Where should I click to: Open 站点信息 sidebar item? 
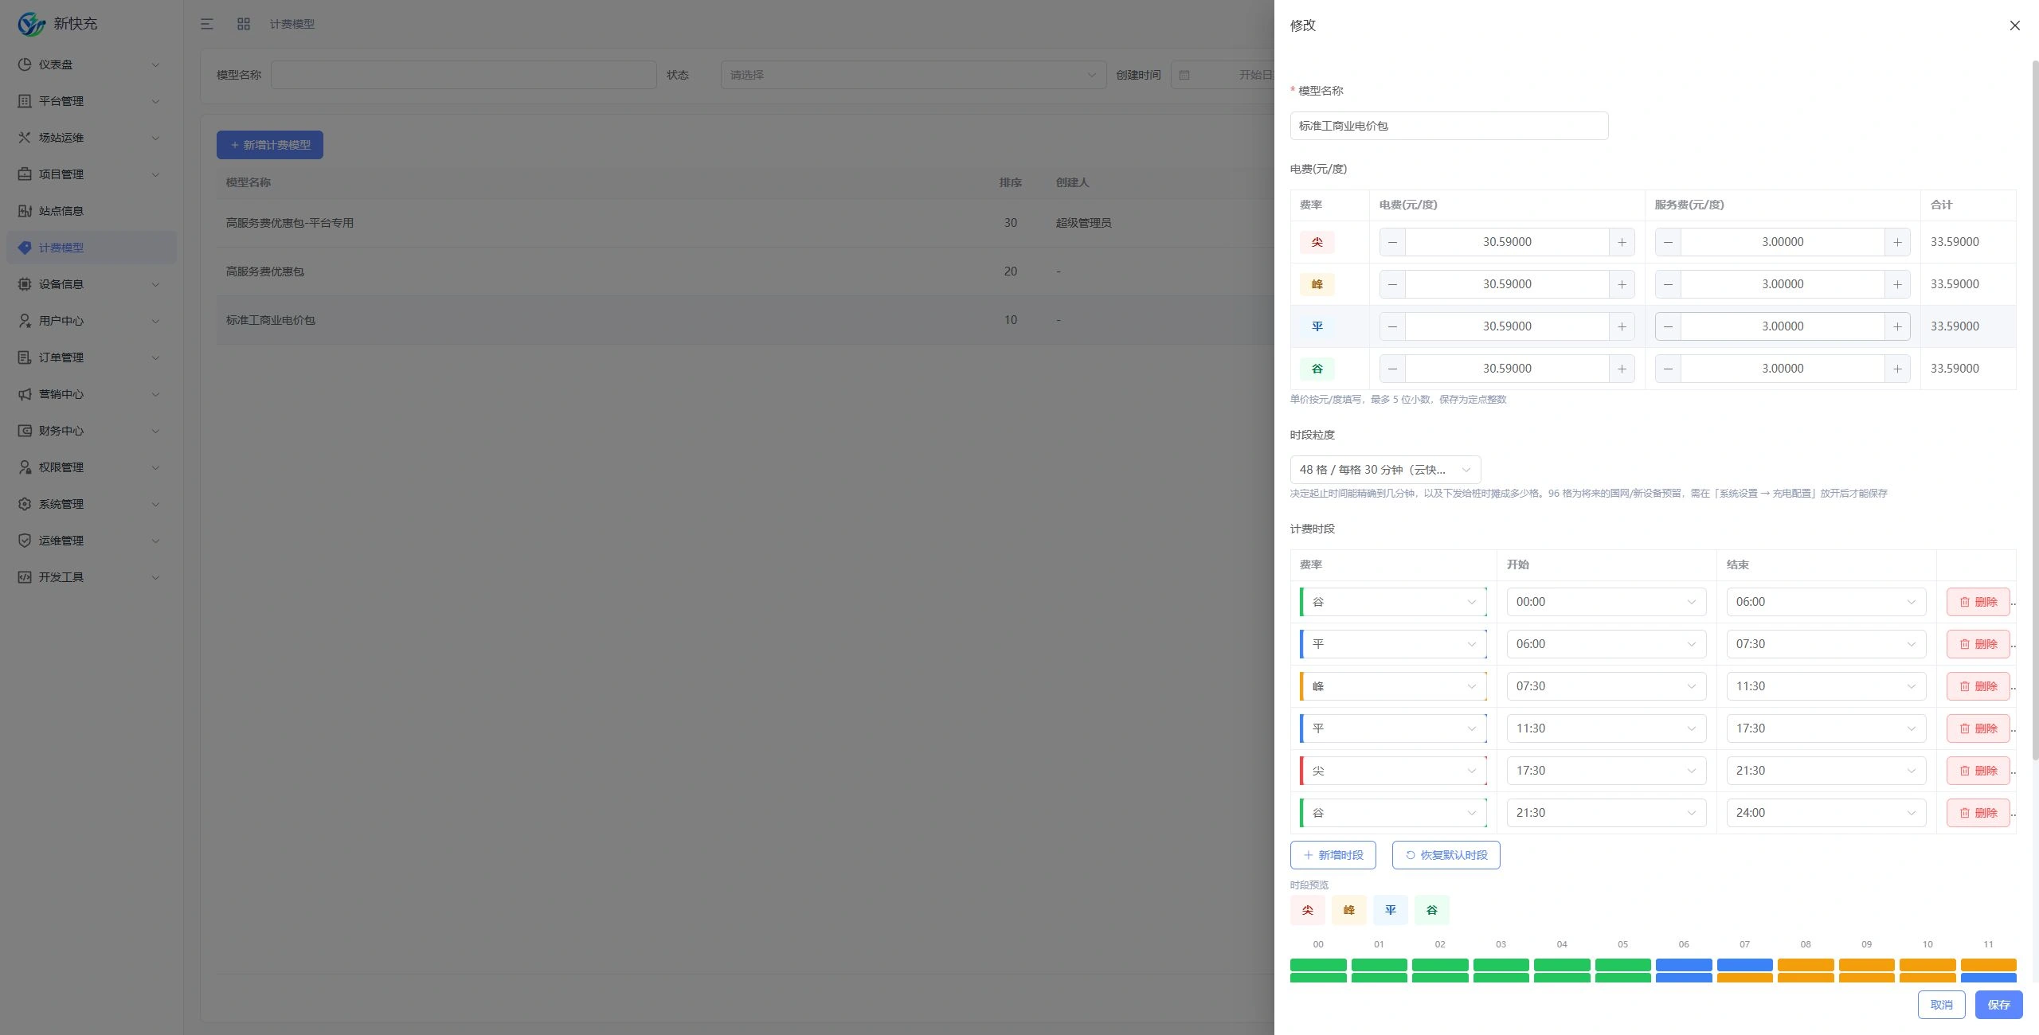click(x=91, y=211)
